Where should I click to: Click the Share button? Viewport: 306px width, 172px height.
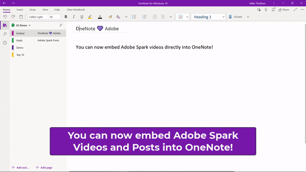(283, 10)
